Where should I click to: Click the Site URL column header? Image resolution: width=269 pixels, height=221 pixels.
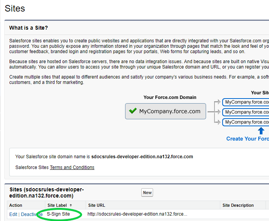[97, 205]
